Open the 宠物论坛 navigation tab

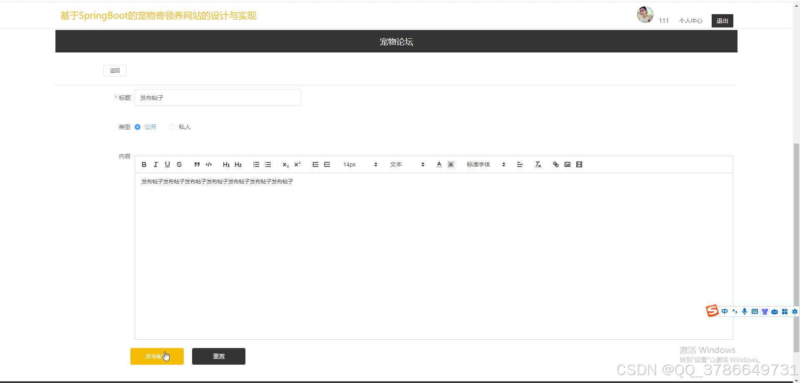(396, 42)
